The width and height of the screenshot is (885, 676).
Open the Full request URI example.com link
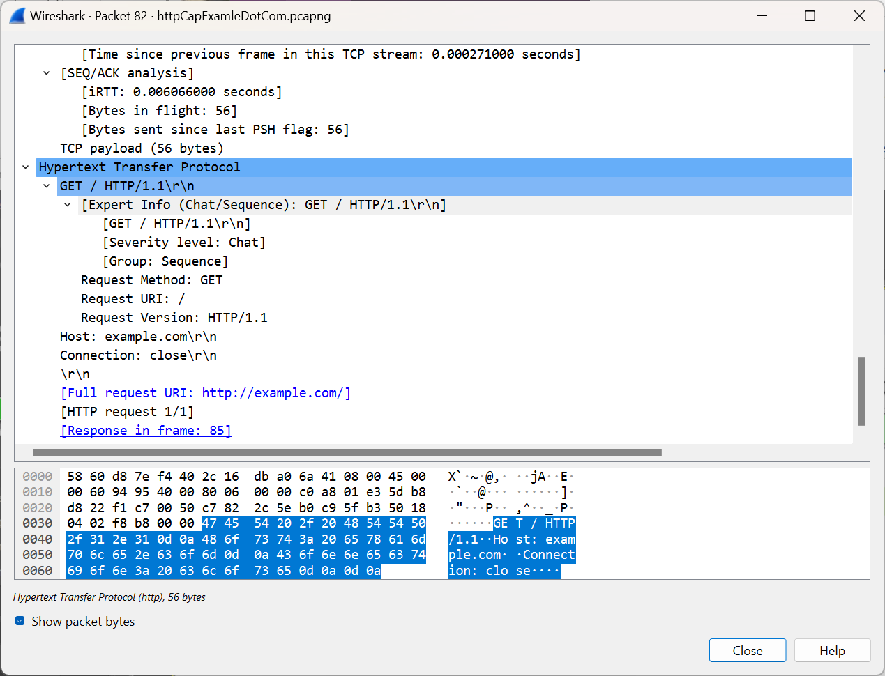[x=206, y=393]
